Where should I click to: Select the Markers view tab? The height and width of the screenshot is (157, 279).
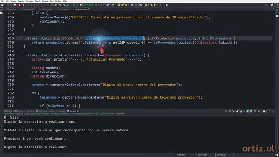tap(9, 111)
